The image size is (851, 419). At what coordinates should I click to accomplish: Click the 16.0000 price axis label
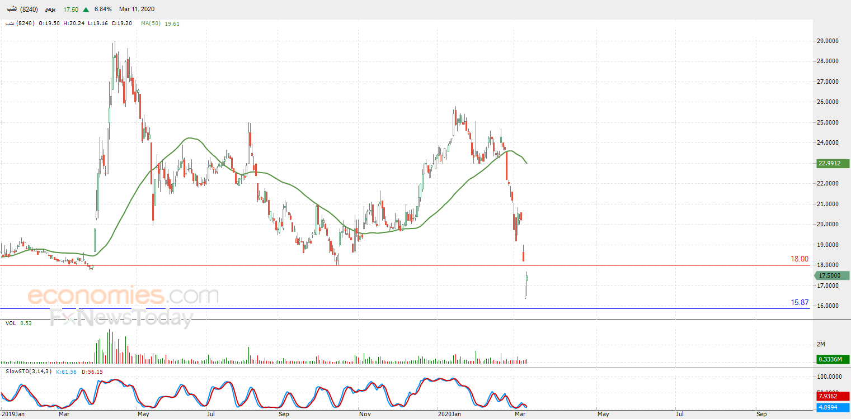click(x=828, y=306)
